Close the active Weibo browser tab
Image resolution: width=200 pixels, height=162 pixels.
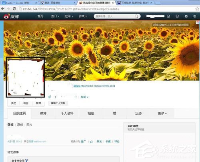pos(113,3)
